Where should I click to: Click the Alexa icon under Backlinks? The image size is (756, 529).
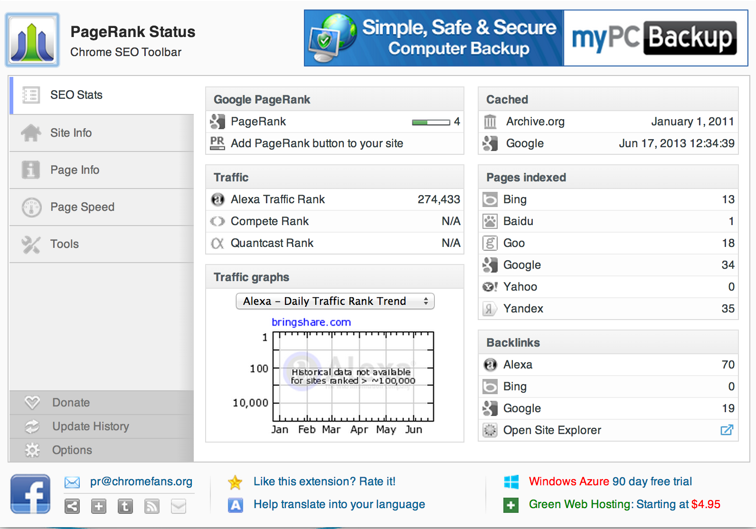click(490, 365)
